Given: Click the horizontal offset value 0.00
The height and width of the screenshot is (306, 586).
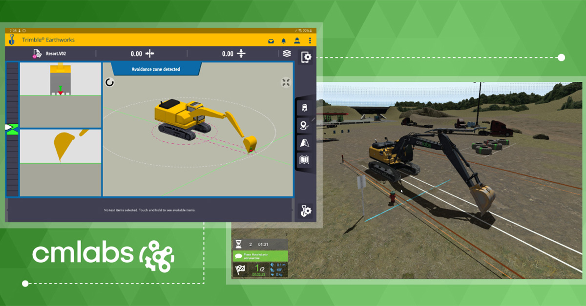Looking at the screenshot, I should tap(136, 54).
